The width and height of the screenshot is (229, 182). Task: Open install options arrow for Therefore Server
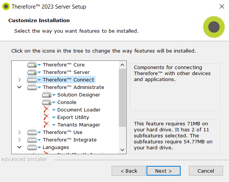coord(39,72)
